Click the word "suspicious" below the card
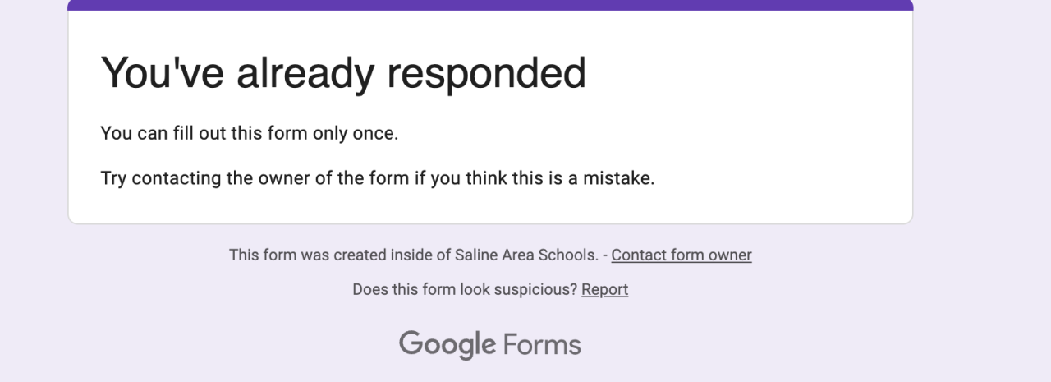The height and width of the screenshot is (382, 1051). (535, 289)
